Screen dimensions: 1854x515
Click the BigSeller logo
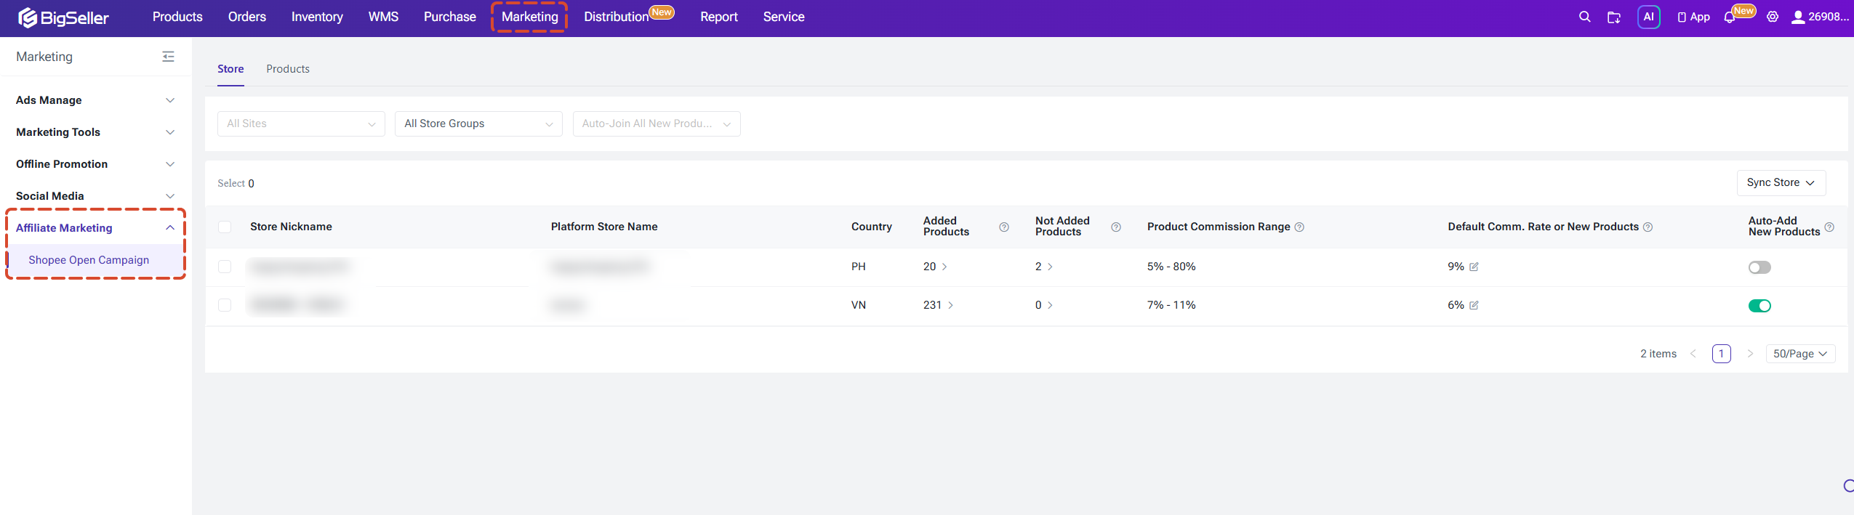(63, 17)
